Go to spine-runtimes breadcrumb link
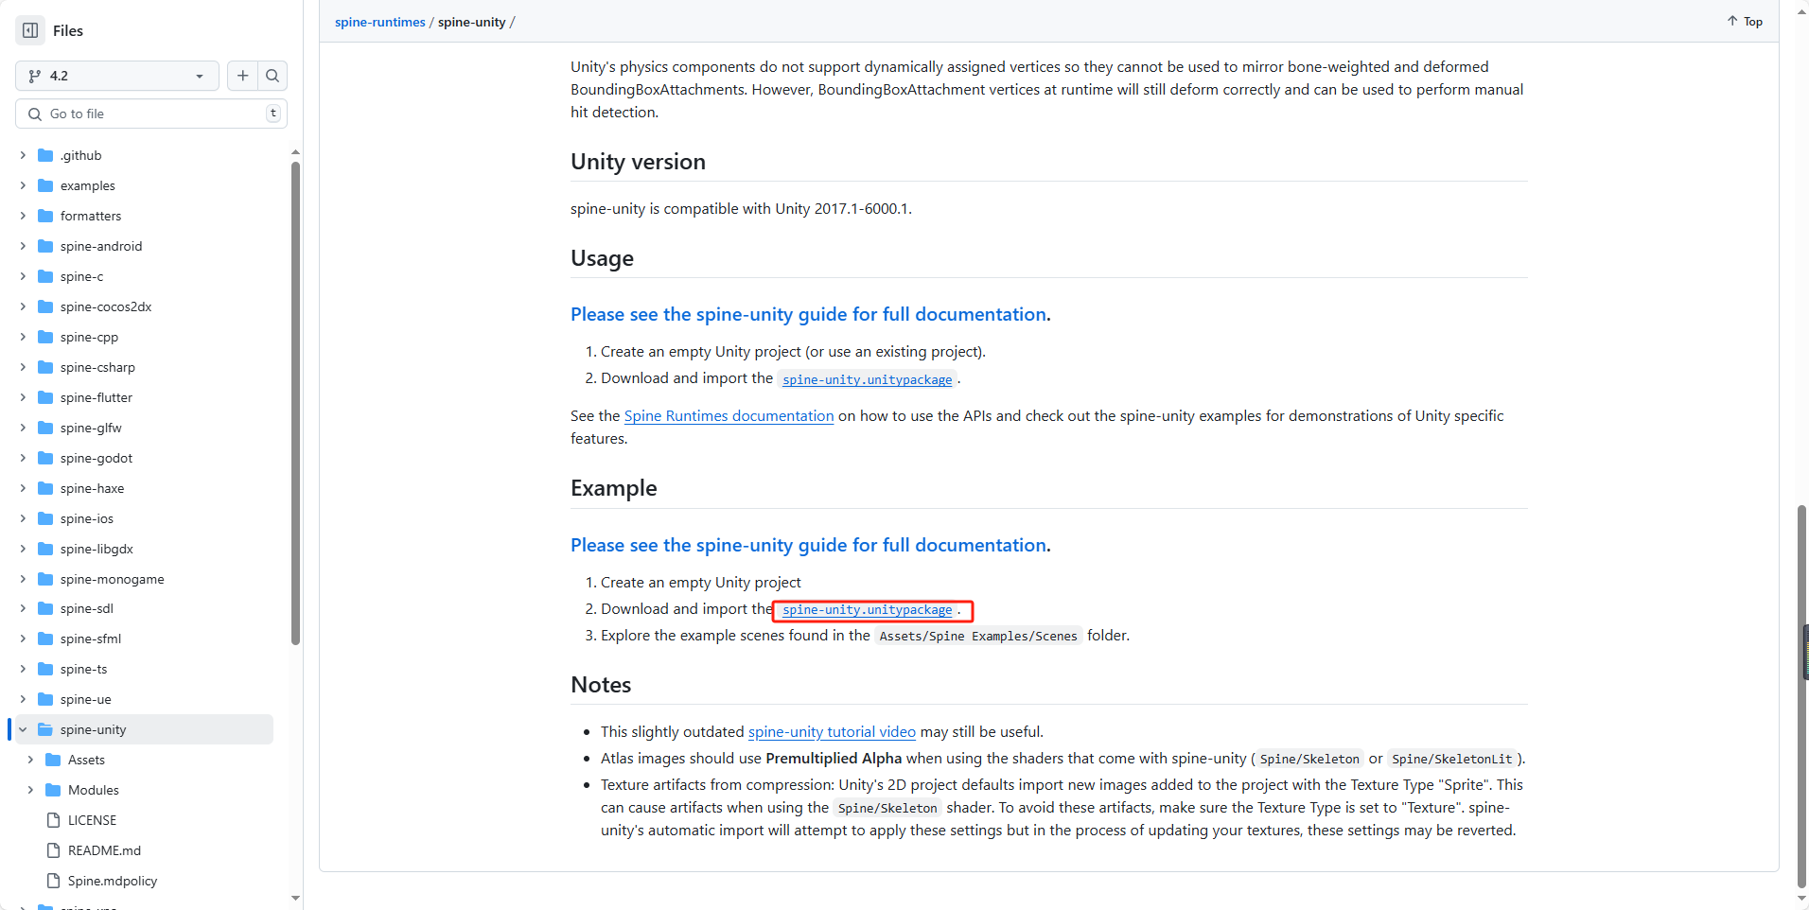1809x910 pixels. [x=379, y=22]
